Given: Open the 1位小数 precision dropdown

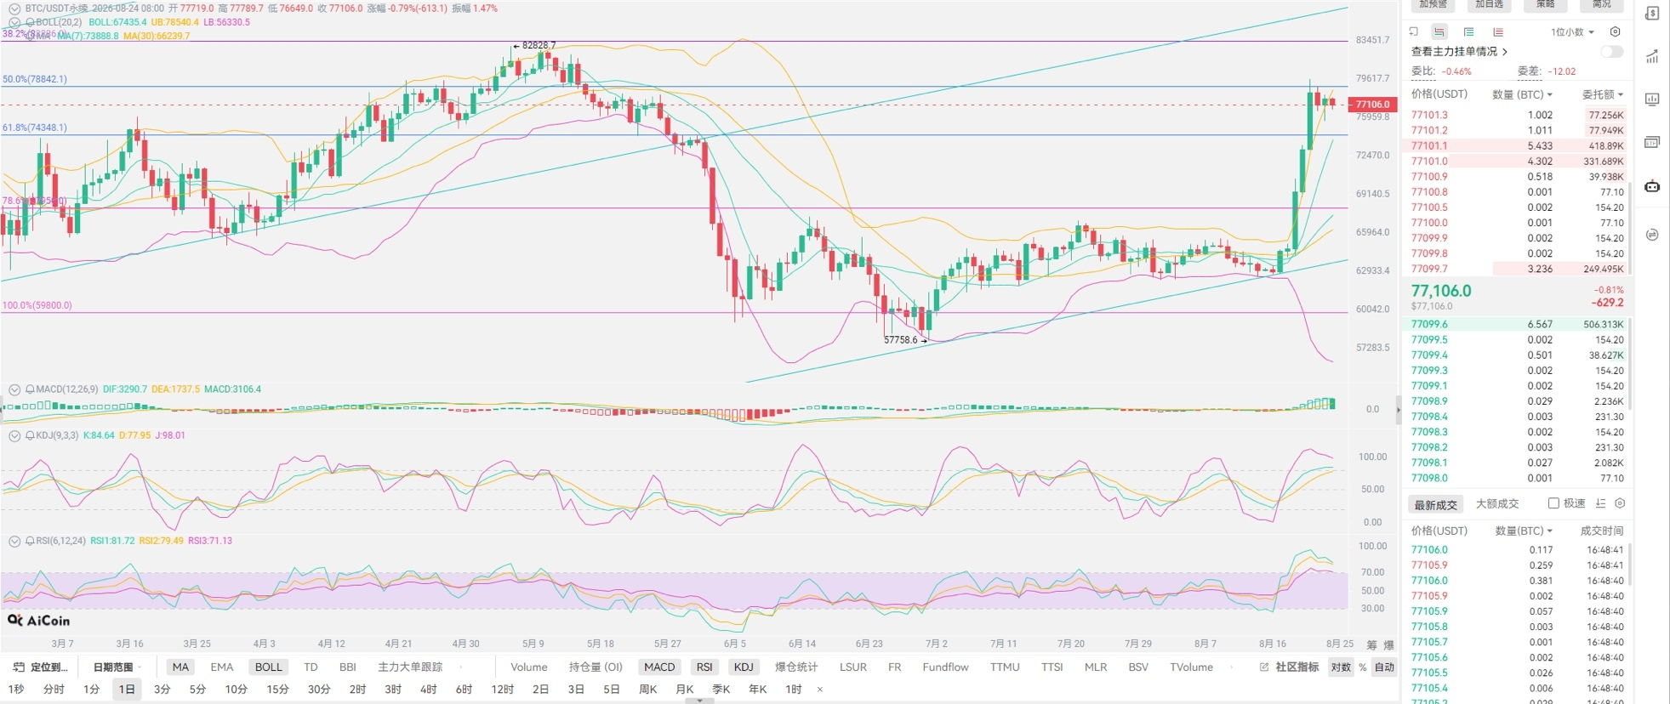Looking at the screenshot, I should 1572,32.
